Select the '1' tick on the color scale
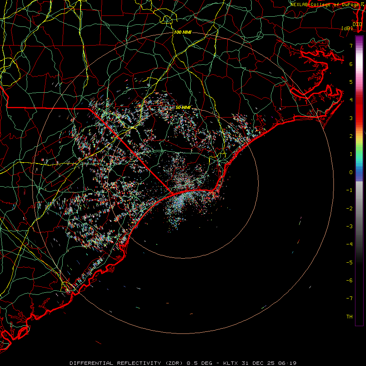Image resolution: width=366 pixels, height=366 pixels. click(351, 154)
